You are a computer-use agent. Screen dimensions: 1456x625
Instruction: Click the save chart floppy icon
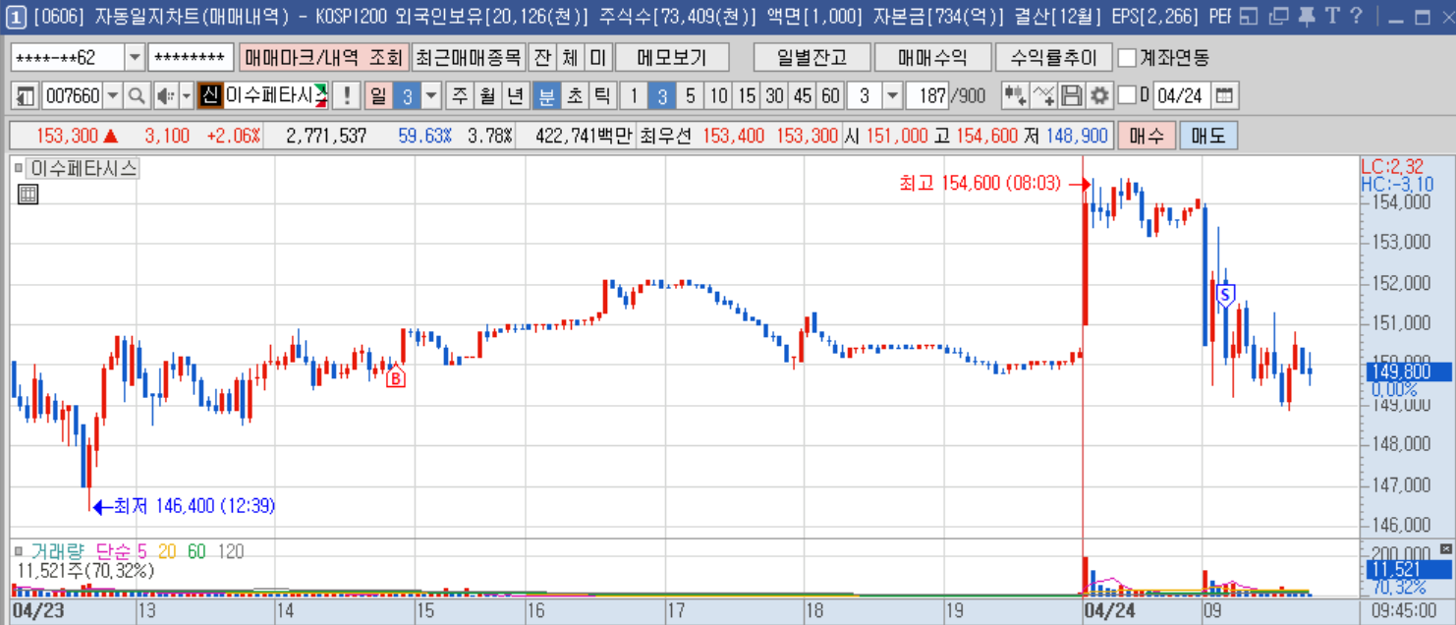click(x=1072, y=96)
